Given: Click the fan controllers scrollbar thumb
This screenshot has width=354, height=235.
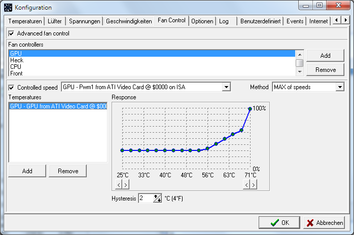Looking at the screenshot, I should [x=300, y=63].
